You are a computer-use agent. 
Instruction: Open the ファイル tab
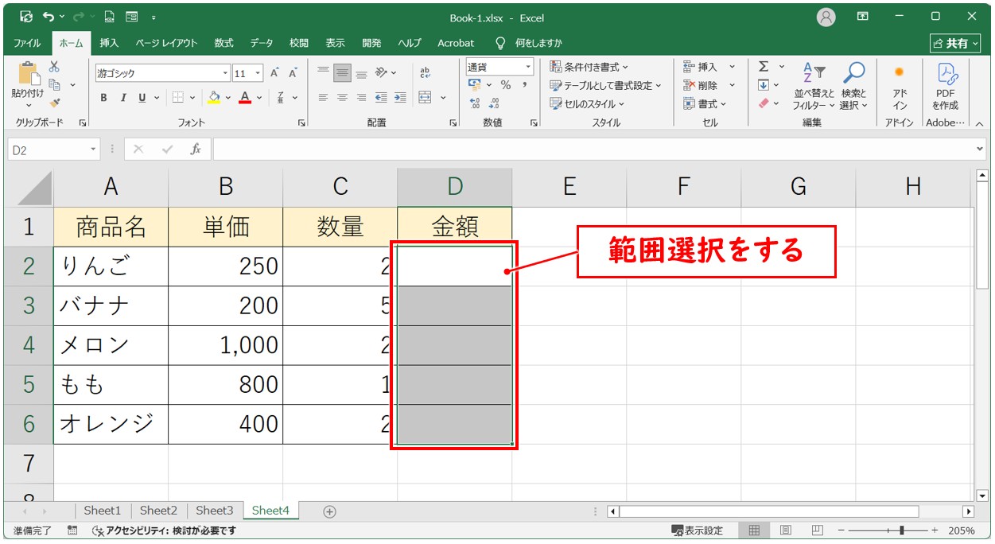28,43
